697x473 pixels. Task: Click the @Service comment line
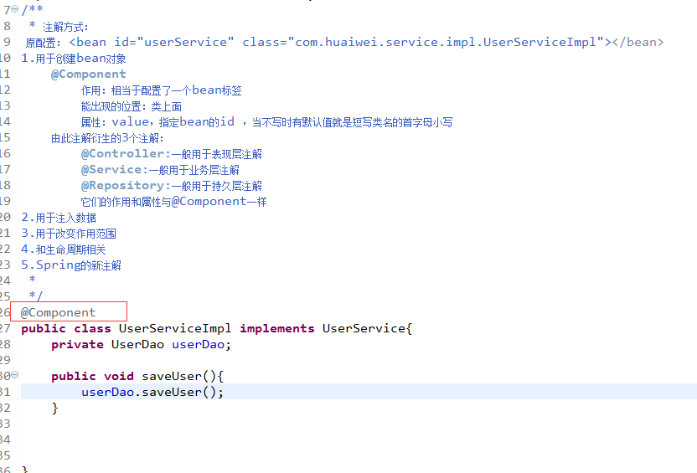pos(160,170)
